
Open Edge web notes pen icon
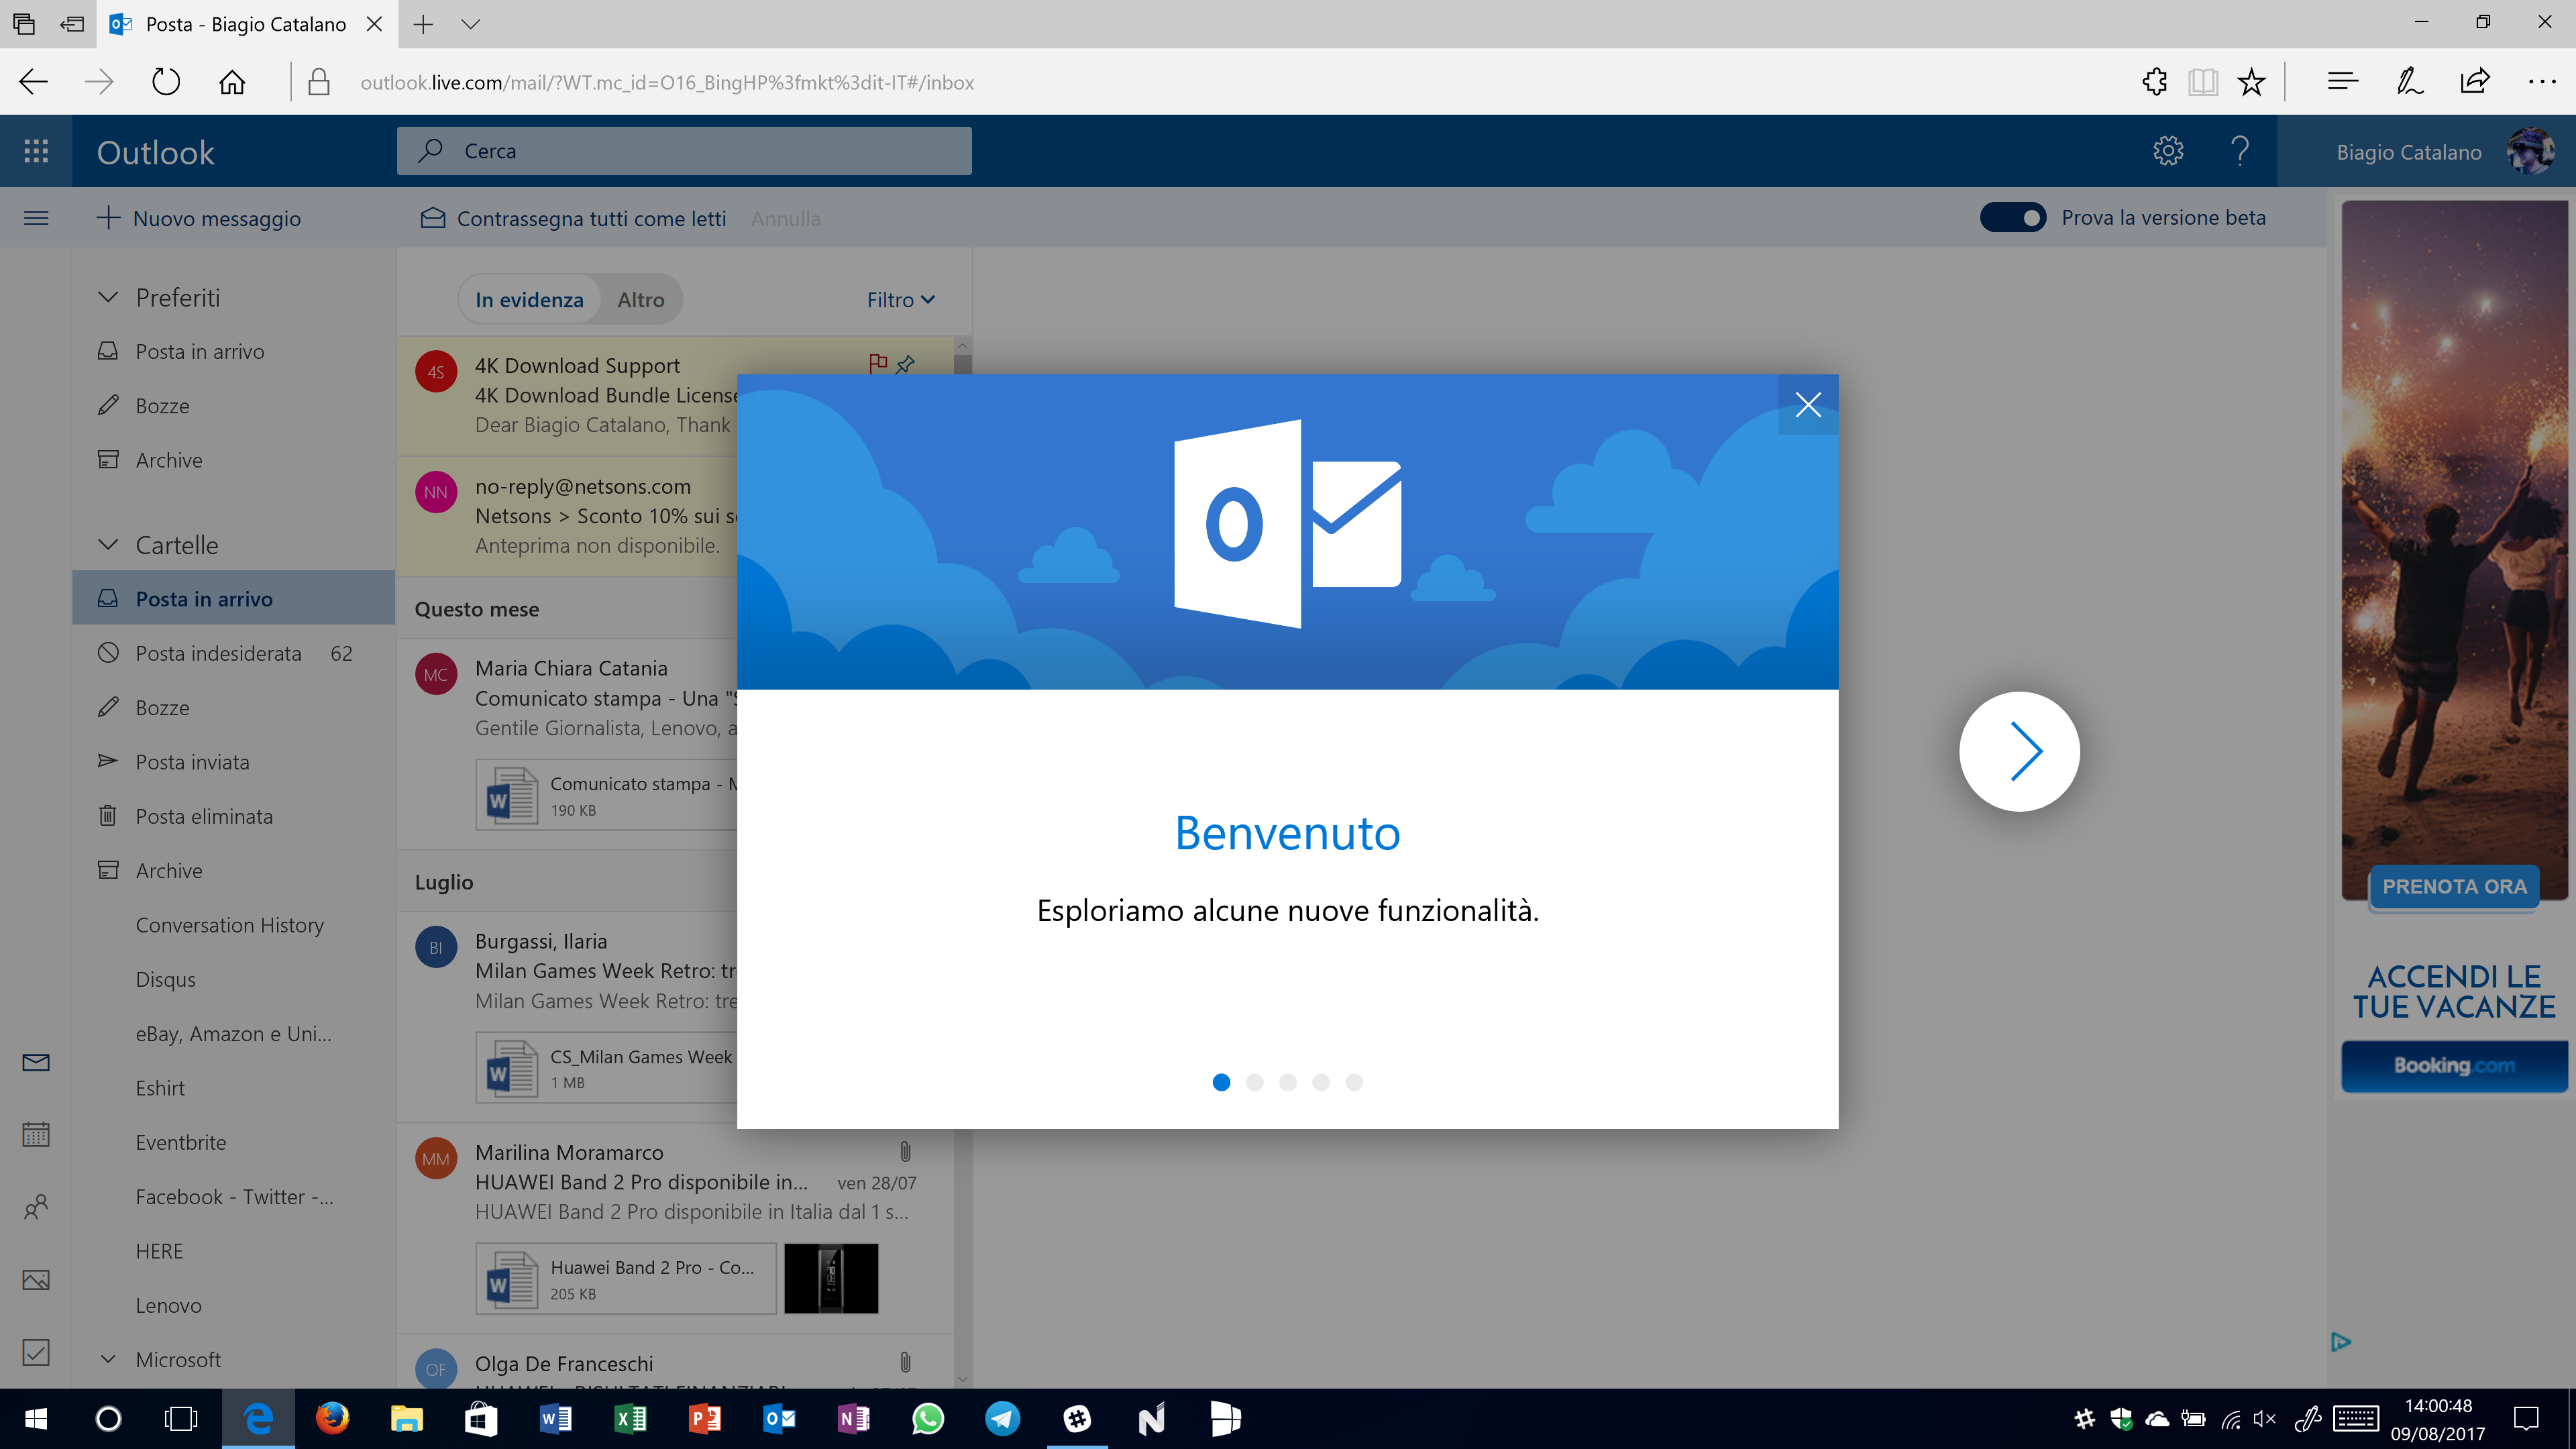[2409, 82]
